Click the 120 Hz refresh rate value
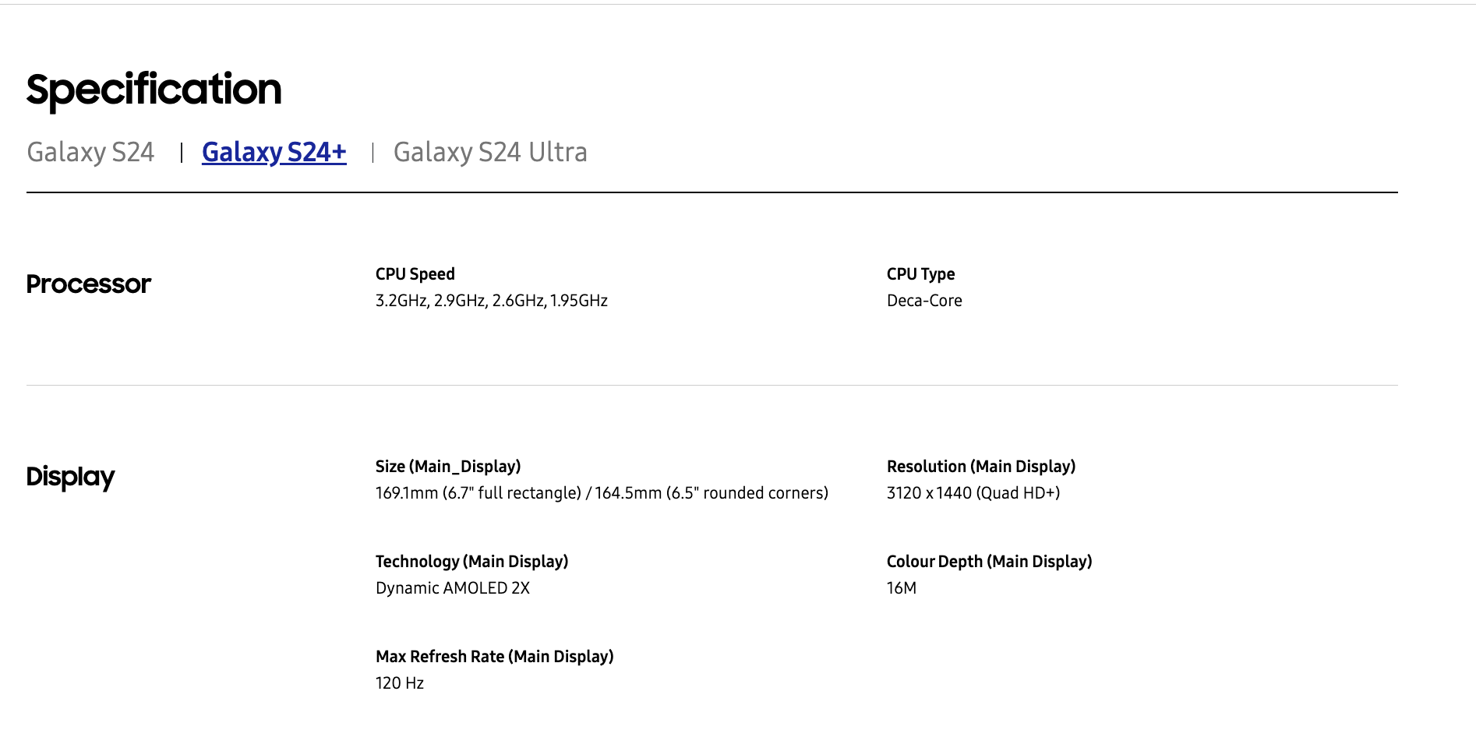1476x737 pixels. [x=400, y=683]
